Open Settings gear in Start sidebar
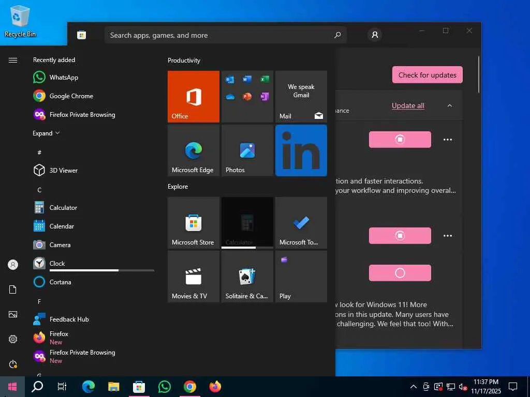 [x=13, y=339]
